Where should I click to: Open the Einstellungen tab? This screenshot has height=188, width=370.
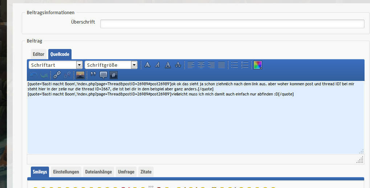click(66, 172)
